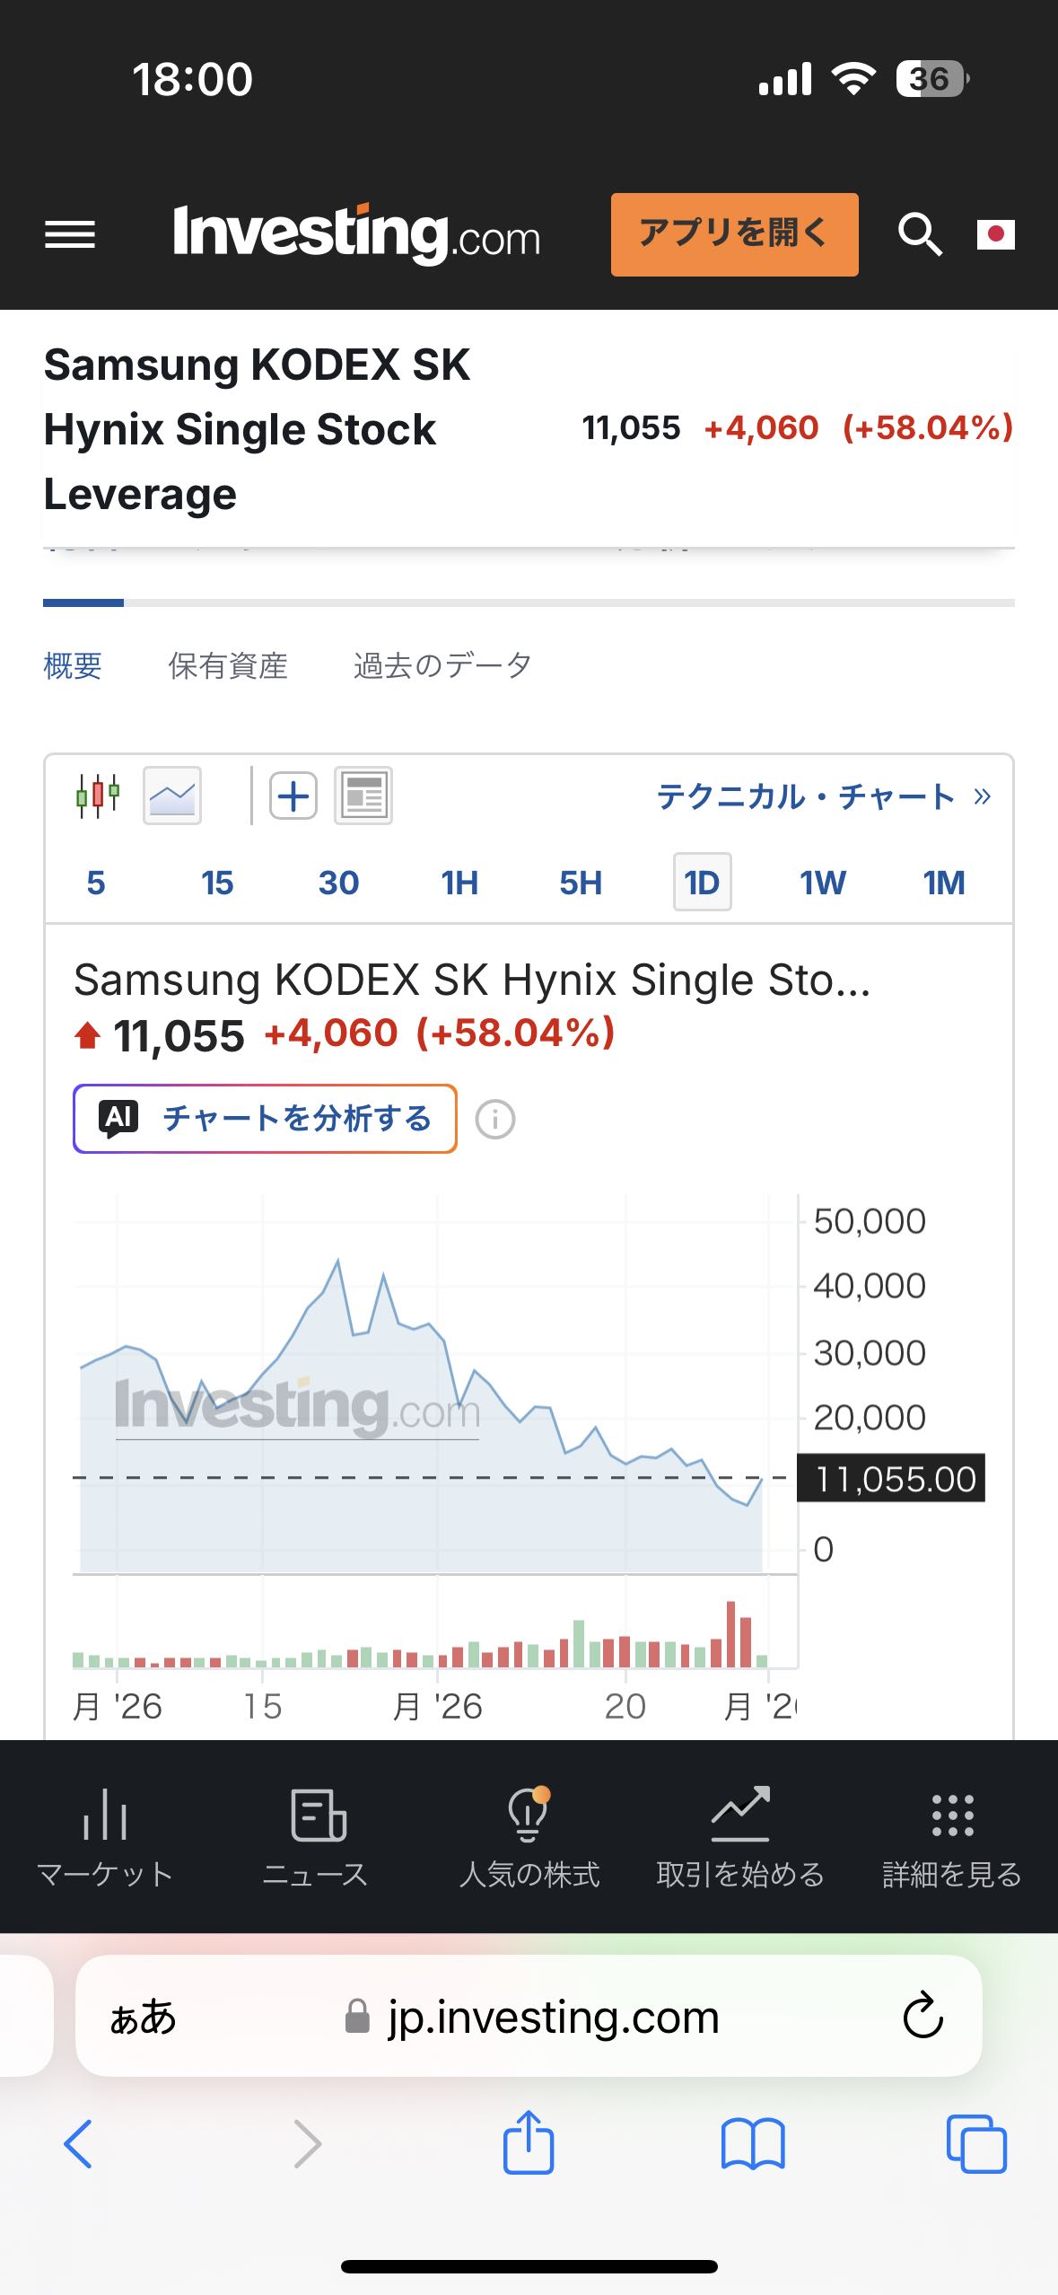Add indicator with the plus icon

293,796
